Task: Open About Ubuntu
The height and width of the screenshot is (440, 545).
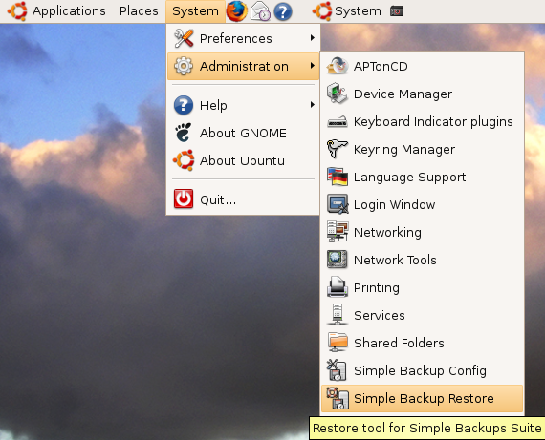Action: point(243,160)
